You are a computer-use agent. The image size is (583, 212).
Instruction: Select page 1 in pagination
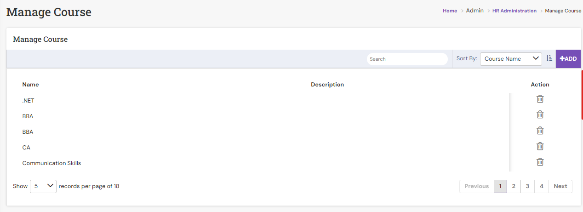[x=500, y=186]
